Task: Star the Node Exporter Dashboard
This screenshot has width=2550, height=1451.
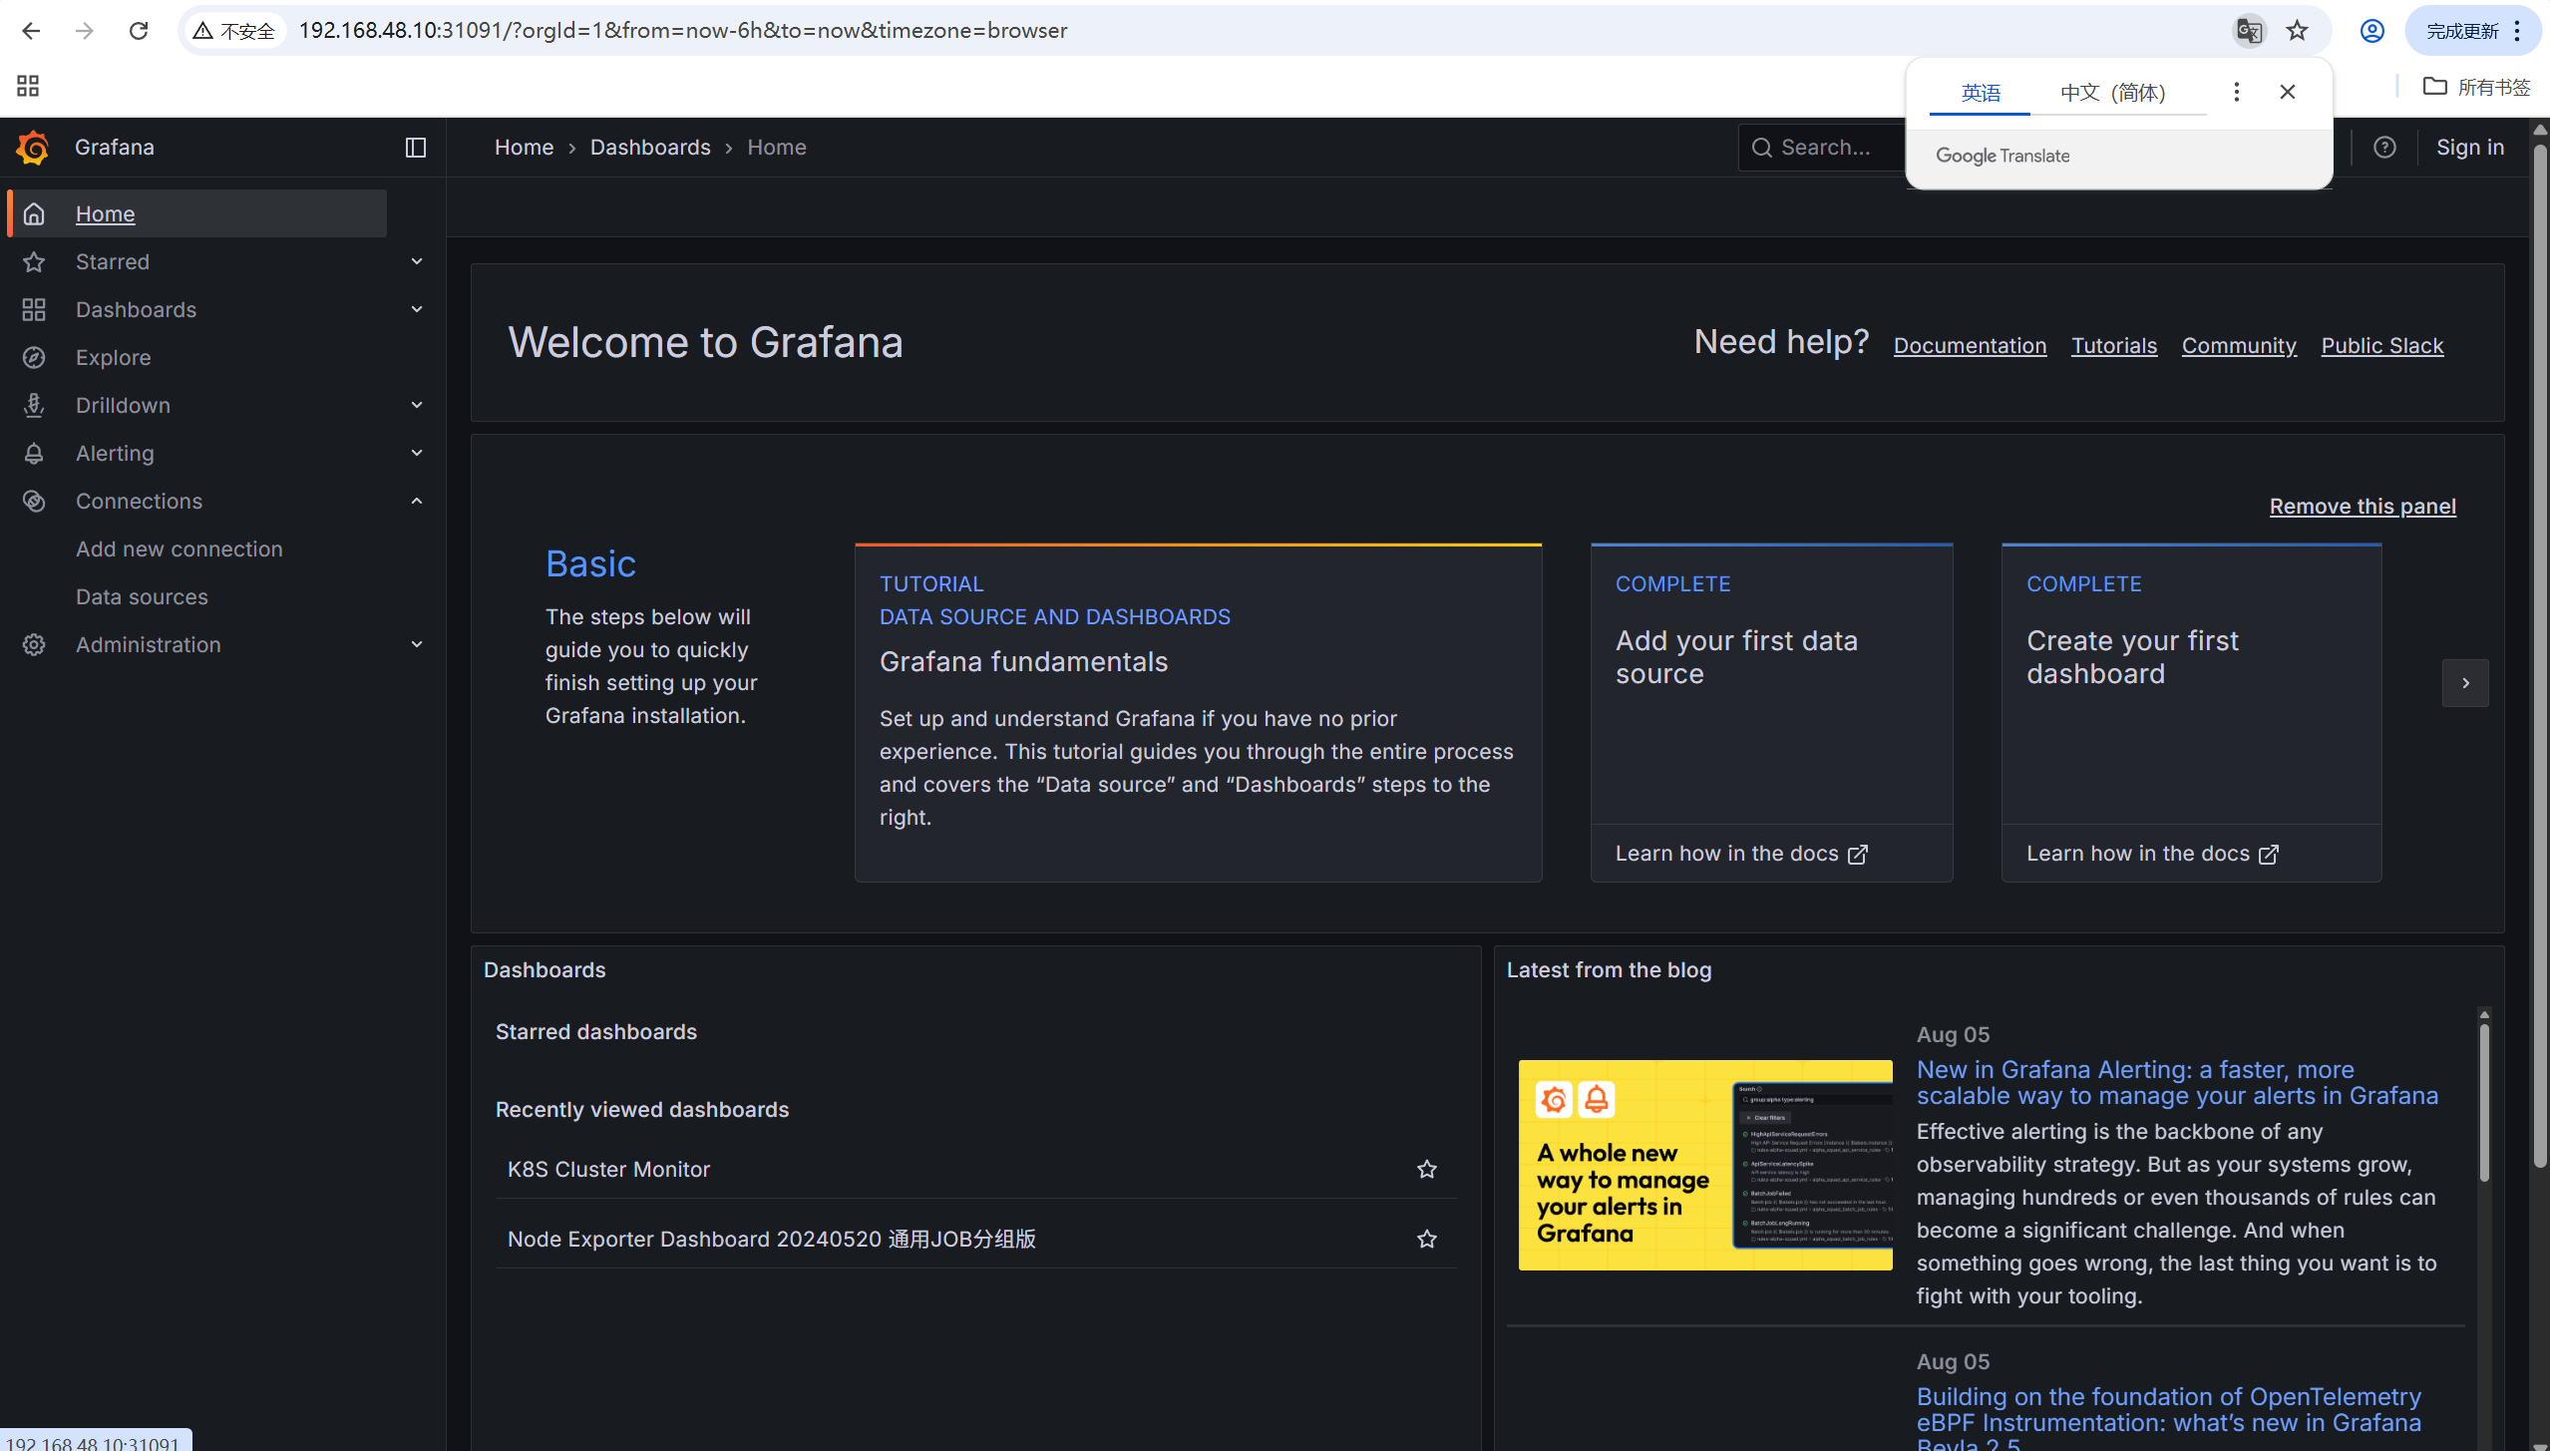Action: (1427, 1239)
